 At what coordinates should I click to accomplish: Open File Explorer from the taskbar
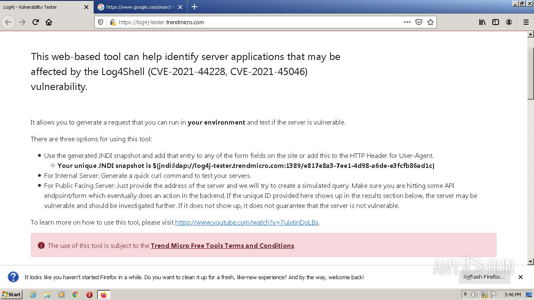coord(47,295)
